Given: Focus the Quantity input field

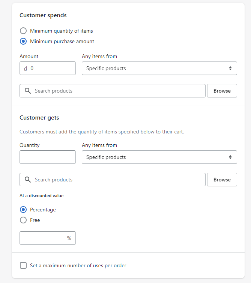Looking at the screenshot, I should coord(48,157).
